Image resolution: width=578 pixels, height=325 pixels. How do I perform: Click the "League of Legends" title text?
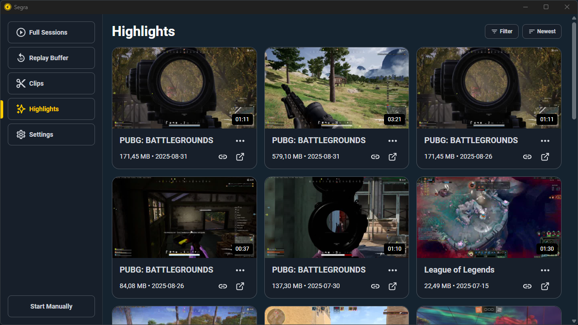pyautogui.click(x=459, y=270)
